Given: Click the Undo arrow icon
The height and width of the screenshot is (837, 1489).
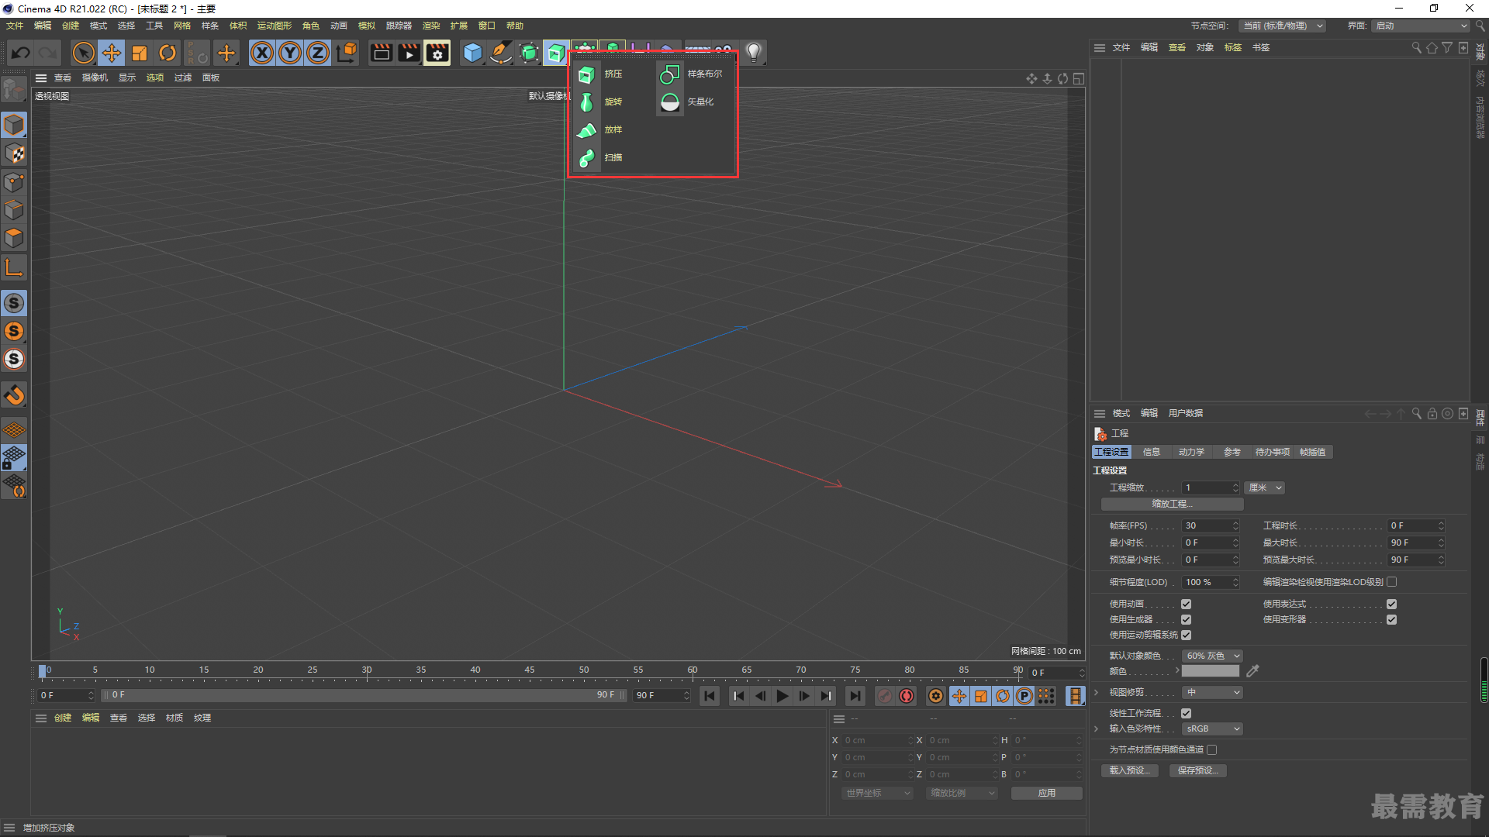Looking at the screenshot, I should click(x=21, y=53).
